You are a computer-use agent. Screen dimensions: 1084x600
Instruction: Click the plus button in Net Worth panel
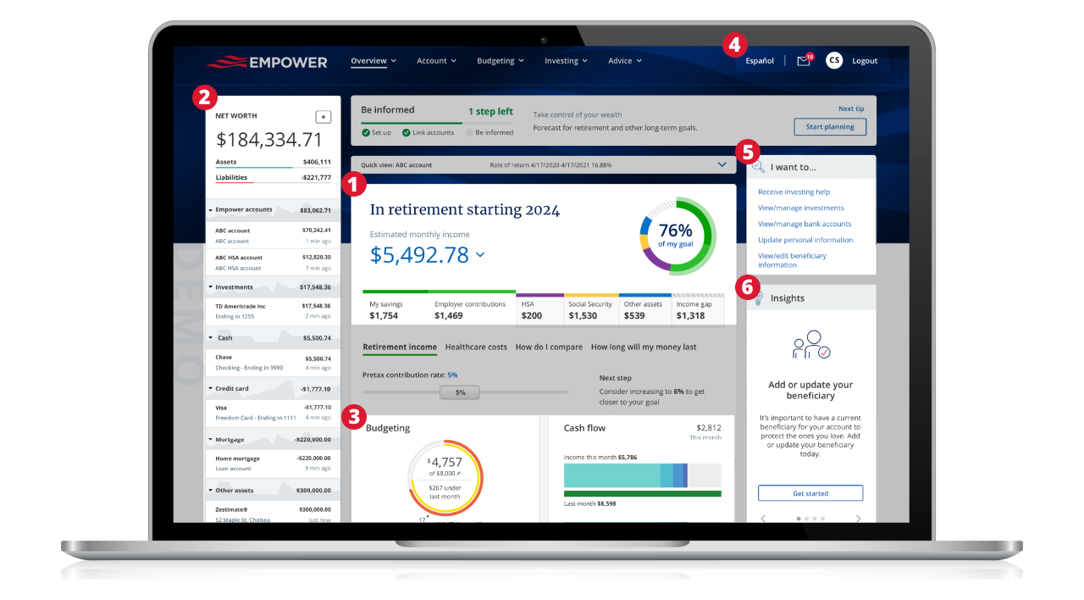(x=323, y=116)
